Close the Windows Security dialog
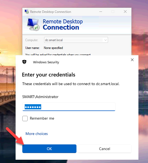Screen dimensions: 148x163 [132, 60]
